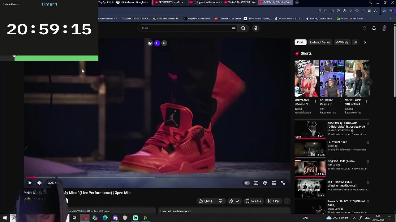
Task: Open Travis Scott: Outfits bookmark
Action: (x=258, y=18)
